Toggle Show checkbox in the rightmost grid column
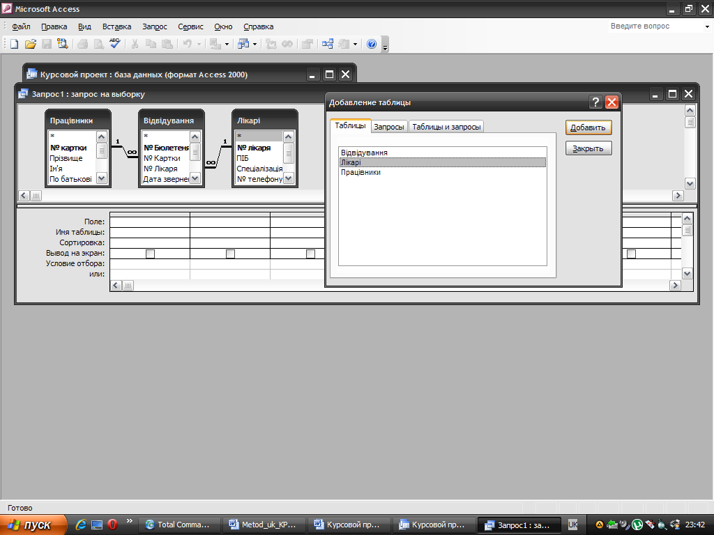 click(x=631, y=254)
